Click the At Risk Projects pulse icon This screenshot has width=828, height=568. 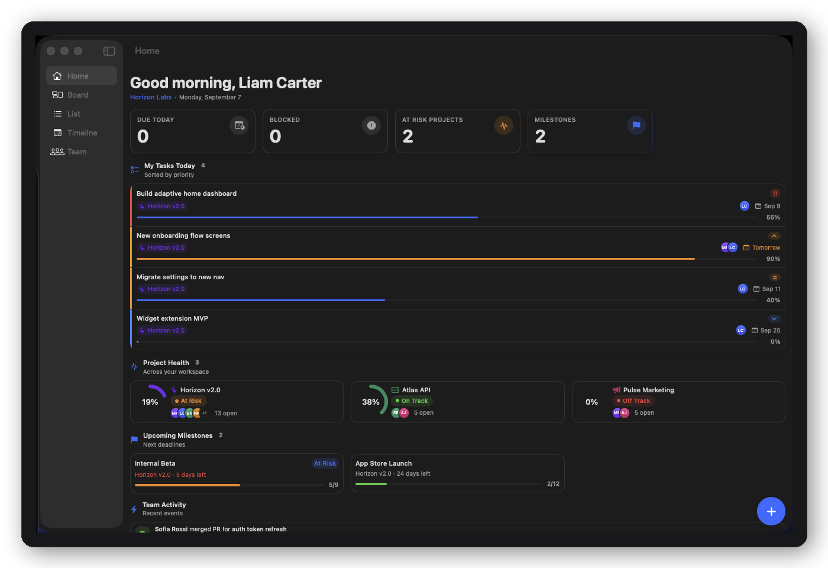click(504, 125)
